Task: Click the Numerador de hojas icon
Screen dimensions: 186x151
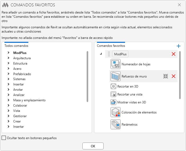Action: [116, 64]
